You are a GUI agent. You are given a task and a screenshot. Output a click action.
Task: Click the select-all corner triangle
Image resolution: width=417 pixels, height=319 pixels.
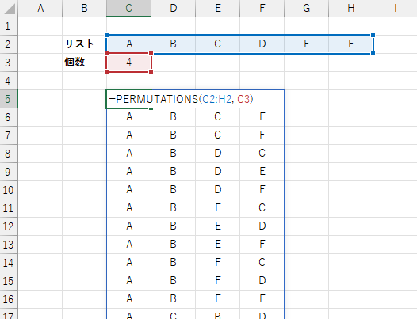pyautogui.click(x=9, y=8)
